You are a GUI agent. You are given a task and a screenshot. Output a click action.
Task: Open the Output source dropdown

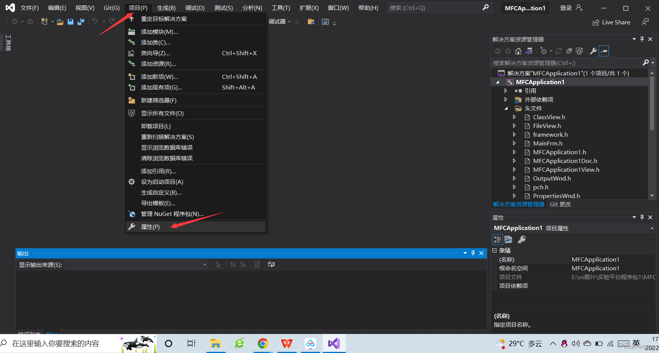137,265
